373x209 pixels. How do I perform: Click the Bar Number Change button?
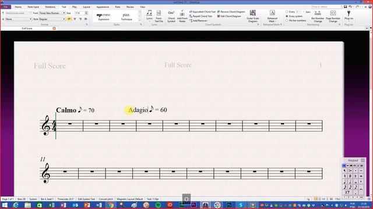click(318, 16)
